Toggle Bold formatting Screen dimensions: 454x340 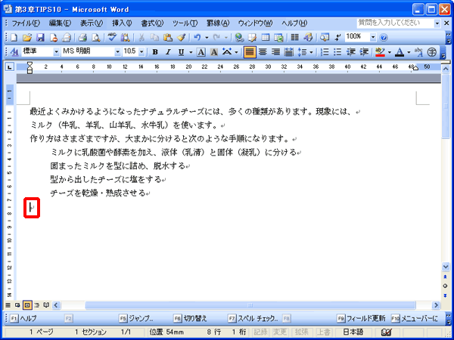pos(155,52)
